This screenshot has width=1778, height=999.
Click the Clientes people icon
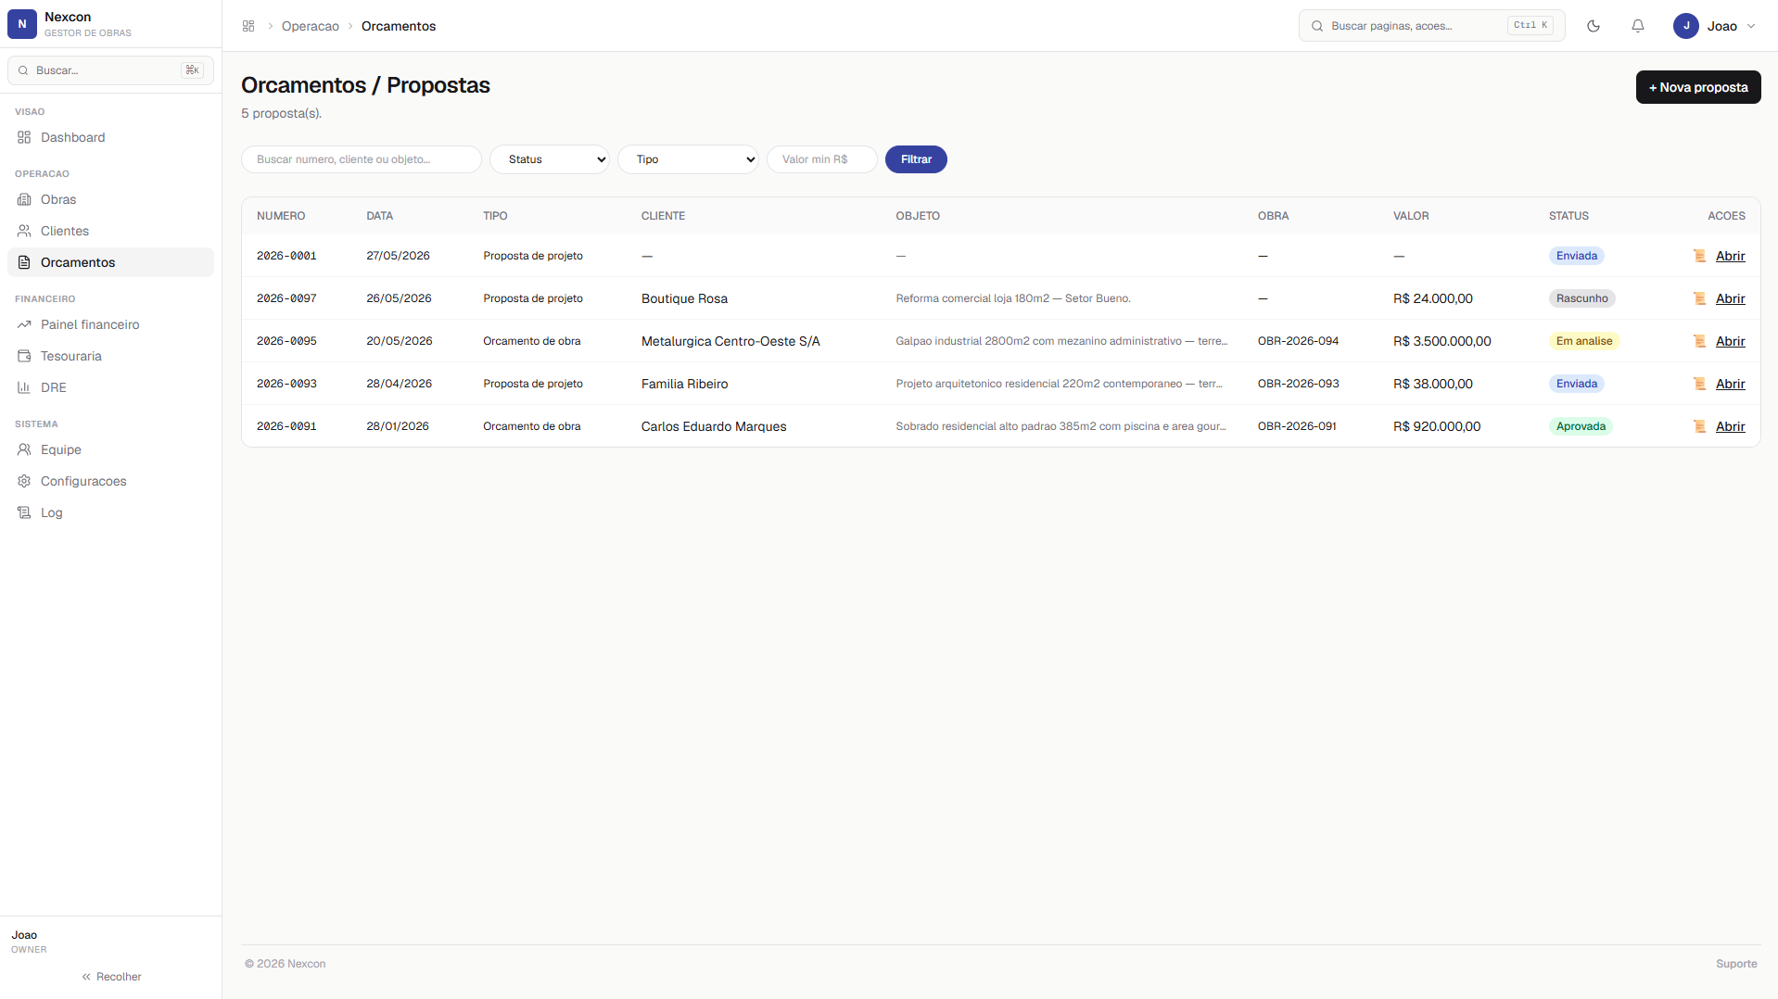click(x=24, y=231)
